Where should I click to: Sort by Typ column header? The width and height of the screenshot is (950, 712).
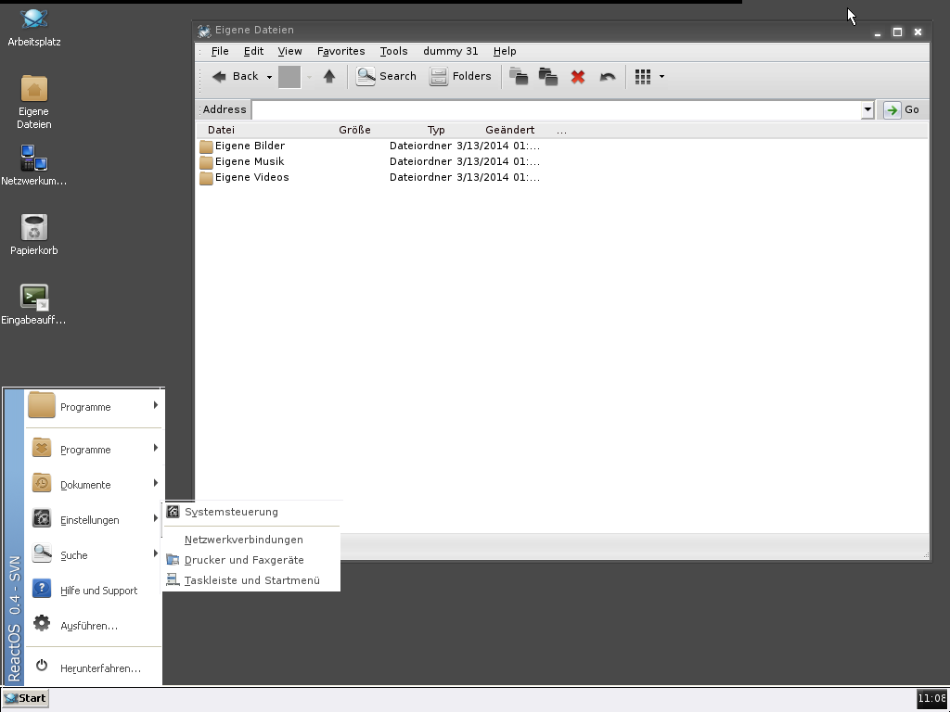(x=436, y=130)
